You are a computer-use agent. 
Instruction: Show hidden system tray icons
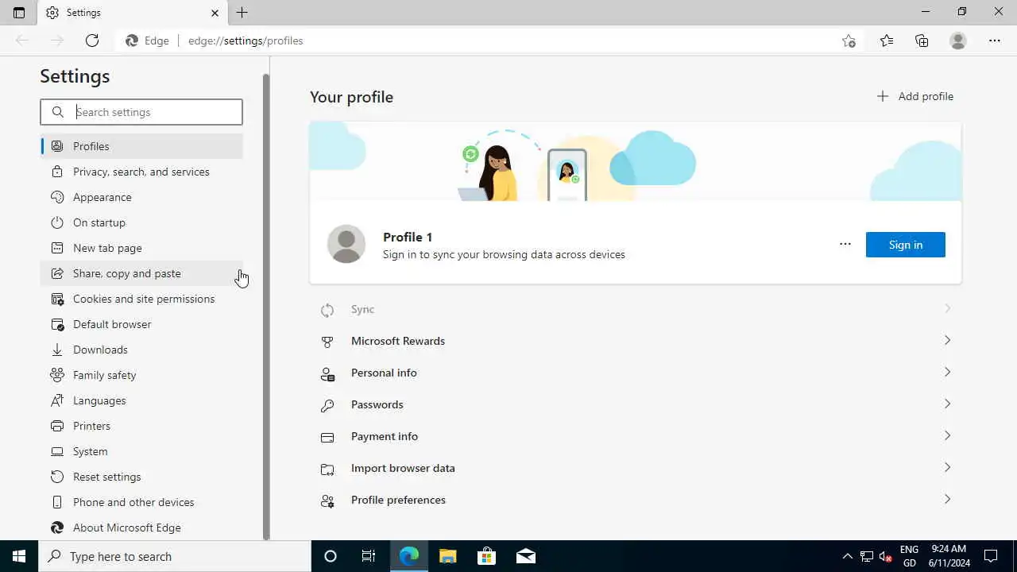(847, 556)
